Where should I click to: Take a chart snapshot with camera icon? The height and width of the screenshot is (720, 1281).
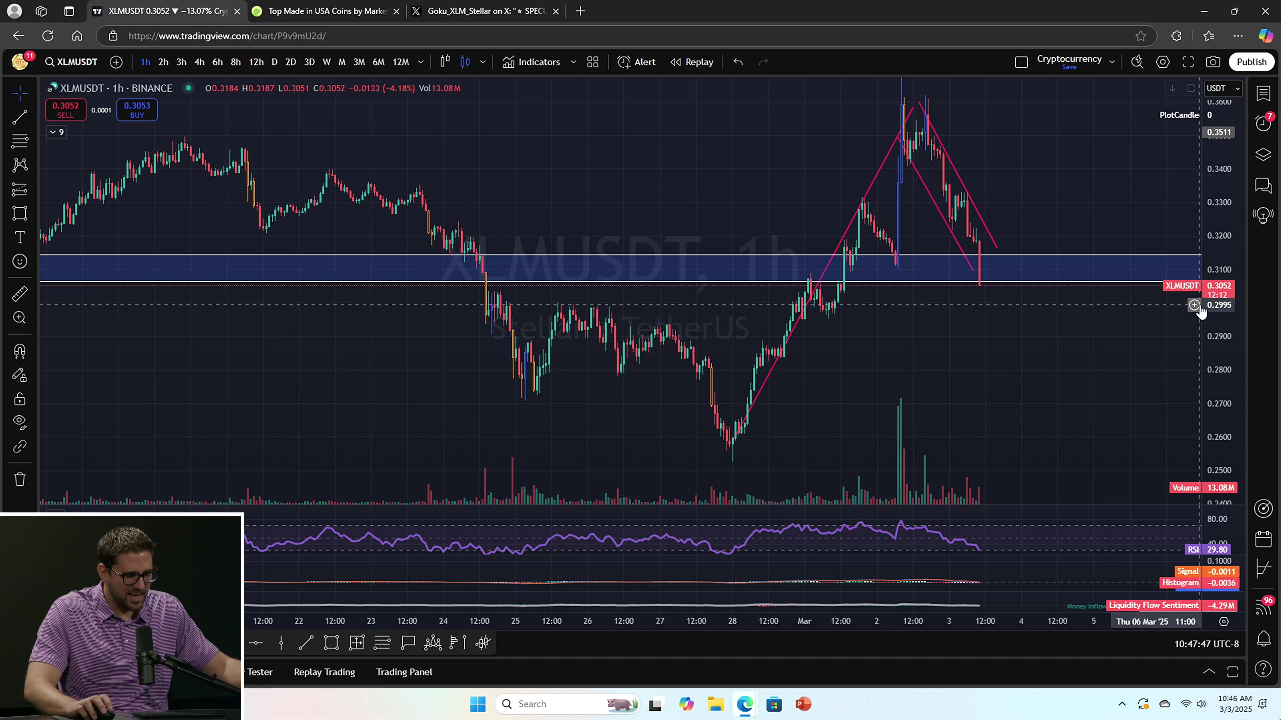(1213, 62)
